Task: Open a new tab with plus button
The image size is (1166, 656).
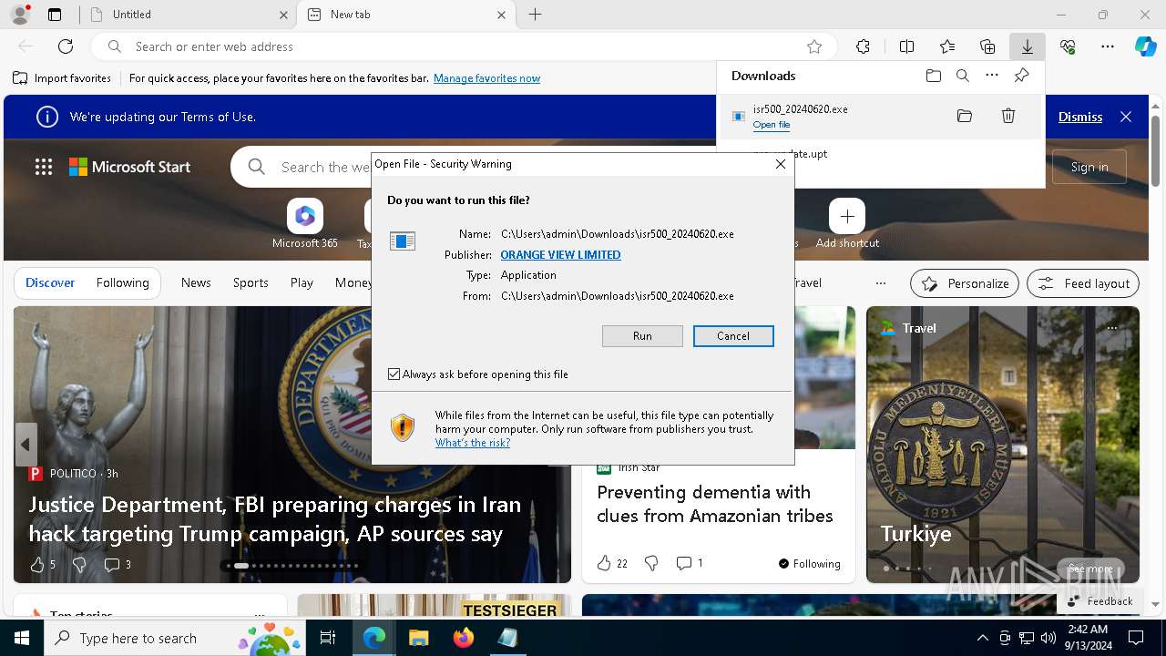Action: 535,15
